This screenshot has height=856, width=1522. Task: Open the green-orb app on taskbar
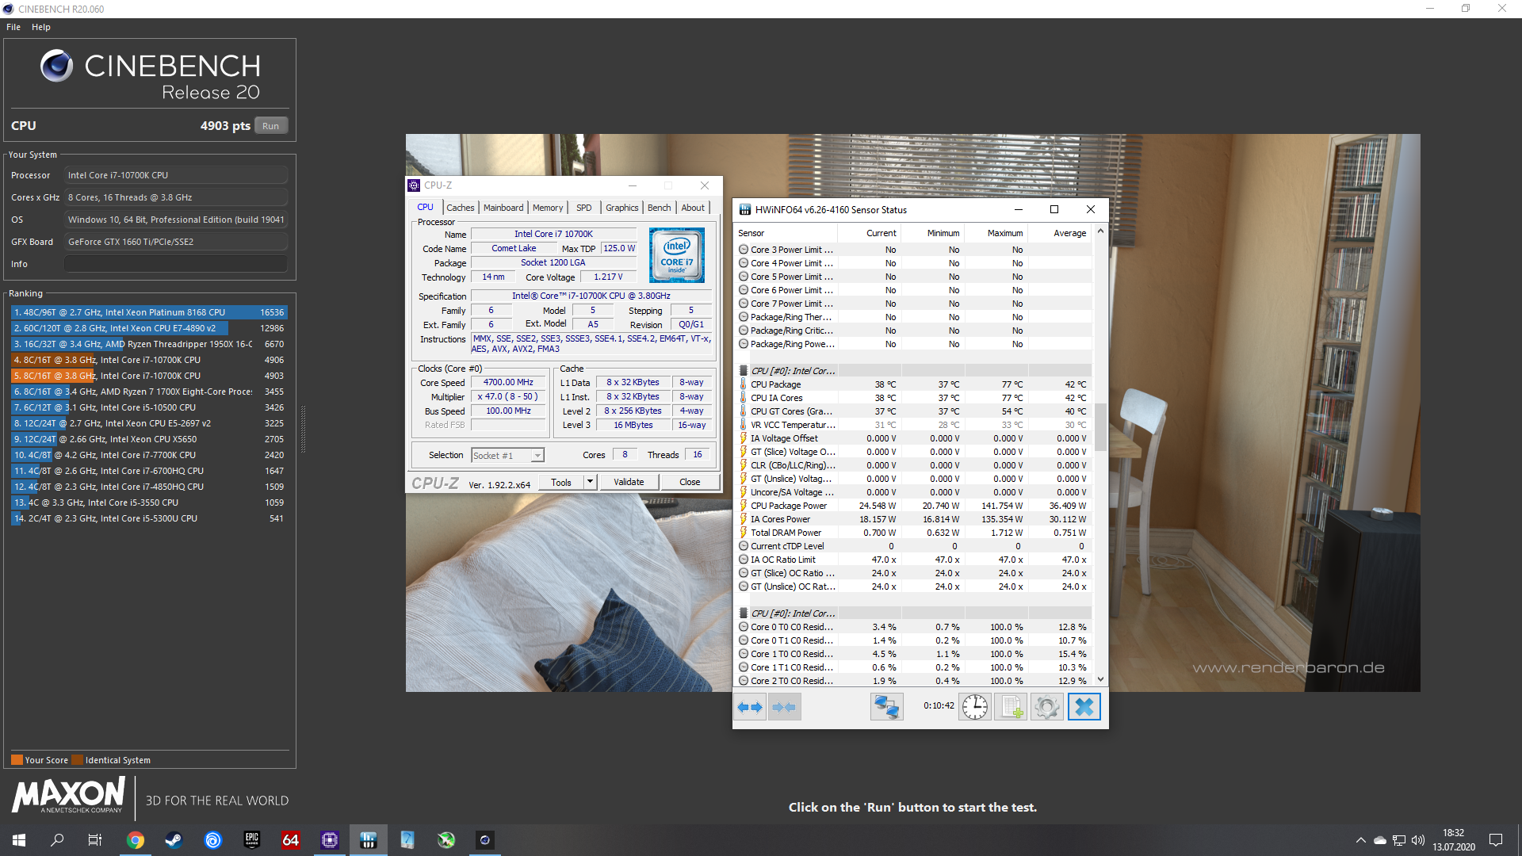[x=446, y=840]
